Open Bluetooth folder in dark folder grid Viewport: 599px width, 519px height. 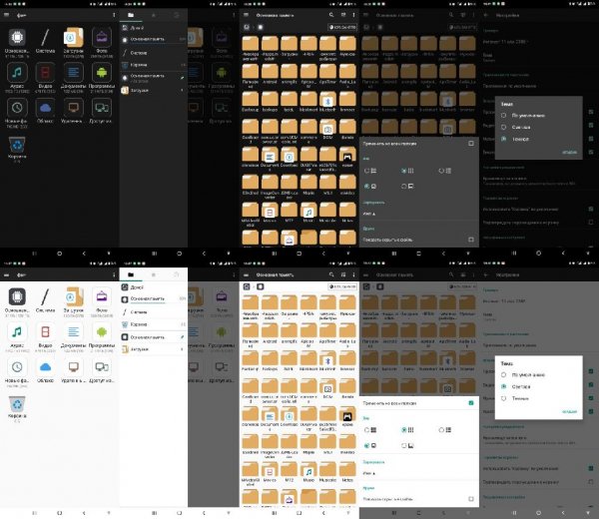327,99
